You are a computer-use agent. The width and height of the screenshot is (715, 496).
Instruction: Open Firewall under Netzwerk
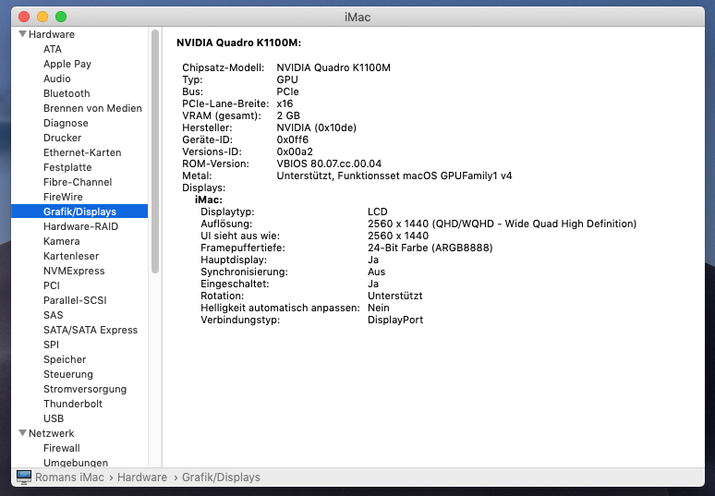pos(62,448)
